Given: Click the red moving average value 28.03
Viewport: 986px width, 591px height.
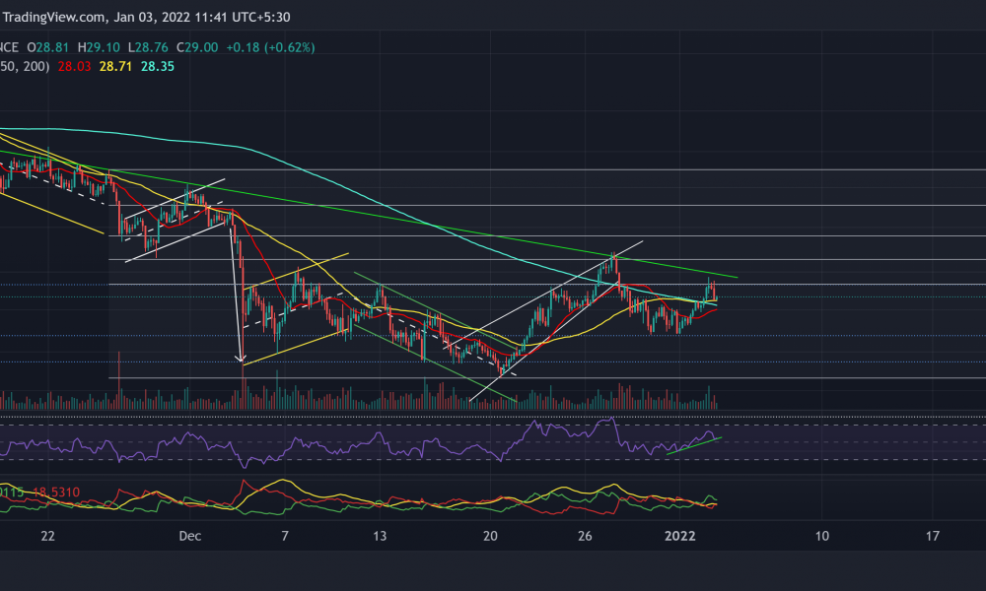Looking at the screenshot, I should pos(74,66).
